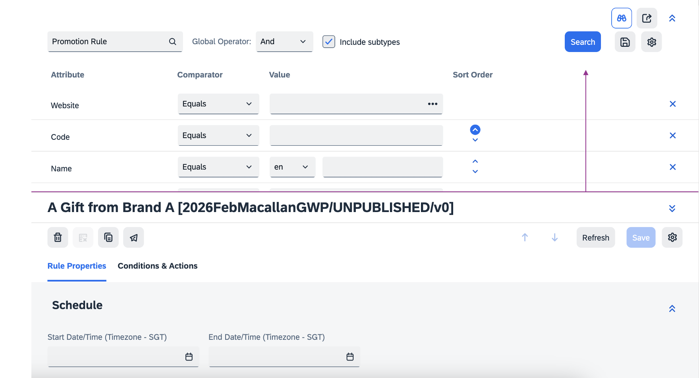Screen dimensions: 699x378
Task: Publish the rule with paper plane icon
Action: (133, 237)
